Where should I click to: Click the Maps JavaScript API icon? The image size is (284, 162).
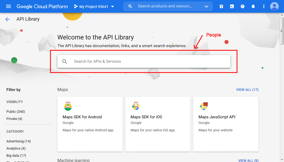pos(204,106)
